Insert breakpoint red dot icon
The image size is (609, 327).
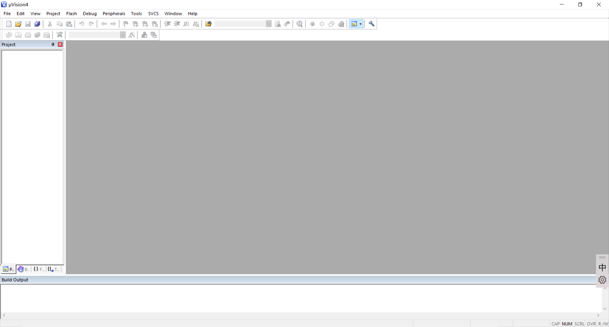pos(312,24)
